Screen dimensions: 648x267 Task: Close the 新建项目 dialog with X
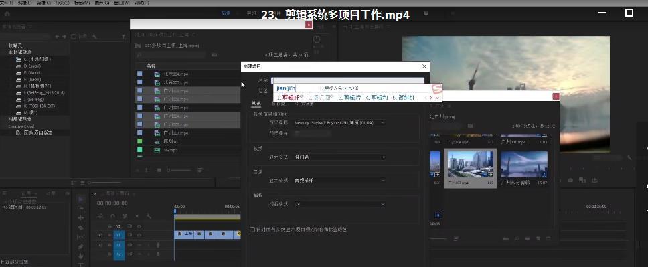[424, 66]
